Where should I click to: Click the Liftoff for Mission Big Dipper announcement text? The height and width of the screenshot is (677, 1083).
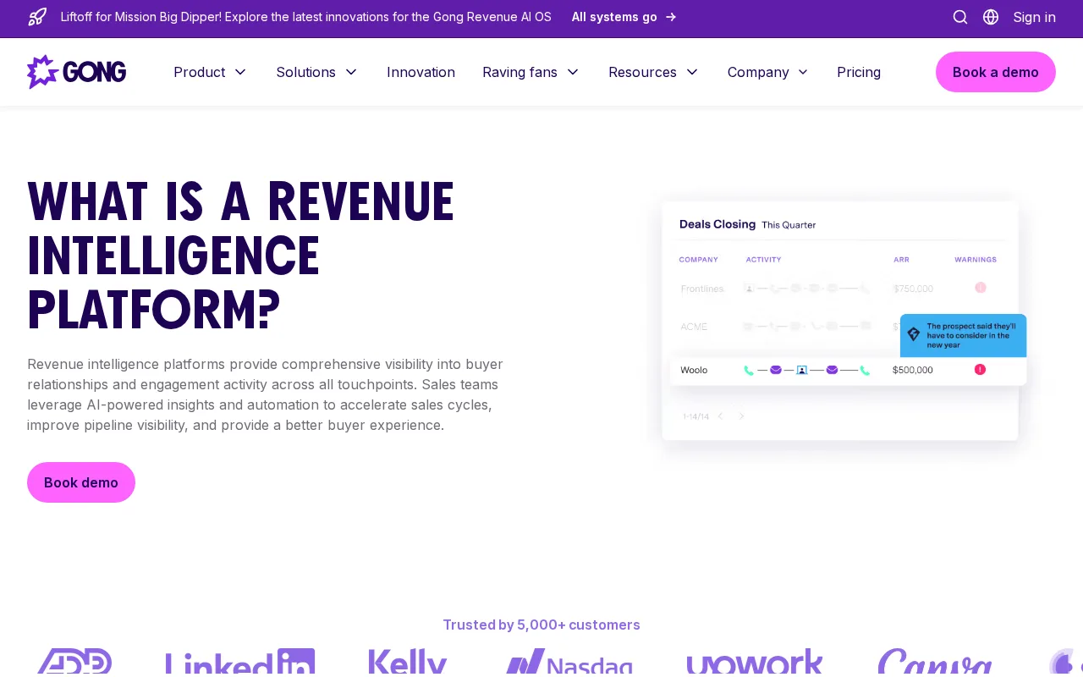[x=306, y=17]
